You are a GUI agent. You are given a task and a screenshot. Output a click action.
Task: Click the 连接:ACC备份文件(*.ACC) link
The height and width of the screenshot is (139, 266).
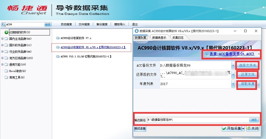(x=232, y=54)
